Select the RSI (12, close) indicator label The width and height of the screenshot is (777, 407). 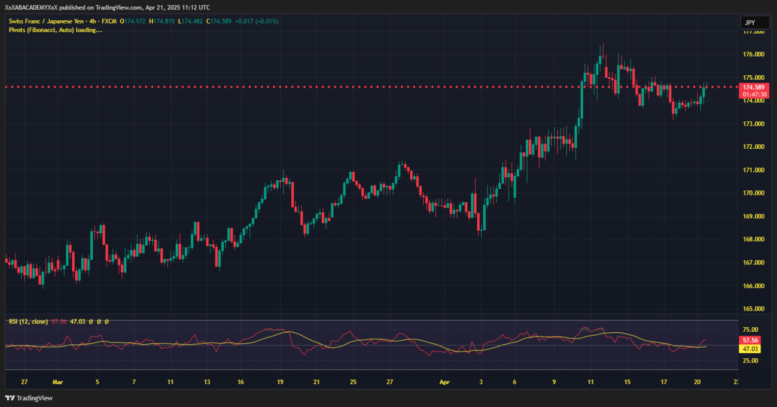(28, 321)
